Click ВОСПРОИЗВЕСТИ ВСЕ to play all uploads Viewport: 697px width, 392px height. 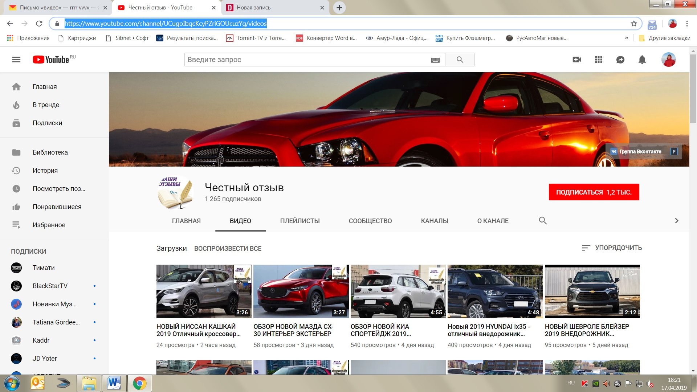point(228,249)
